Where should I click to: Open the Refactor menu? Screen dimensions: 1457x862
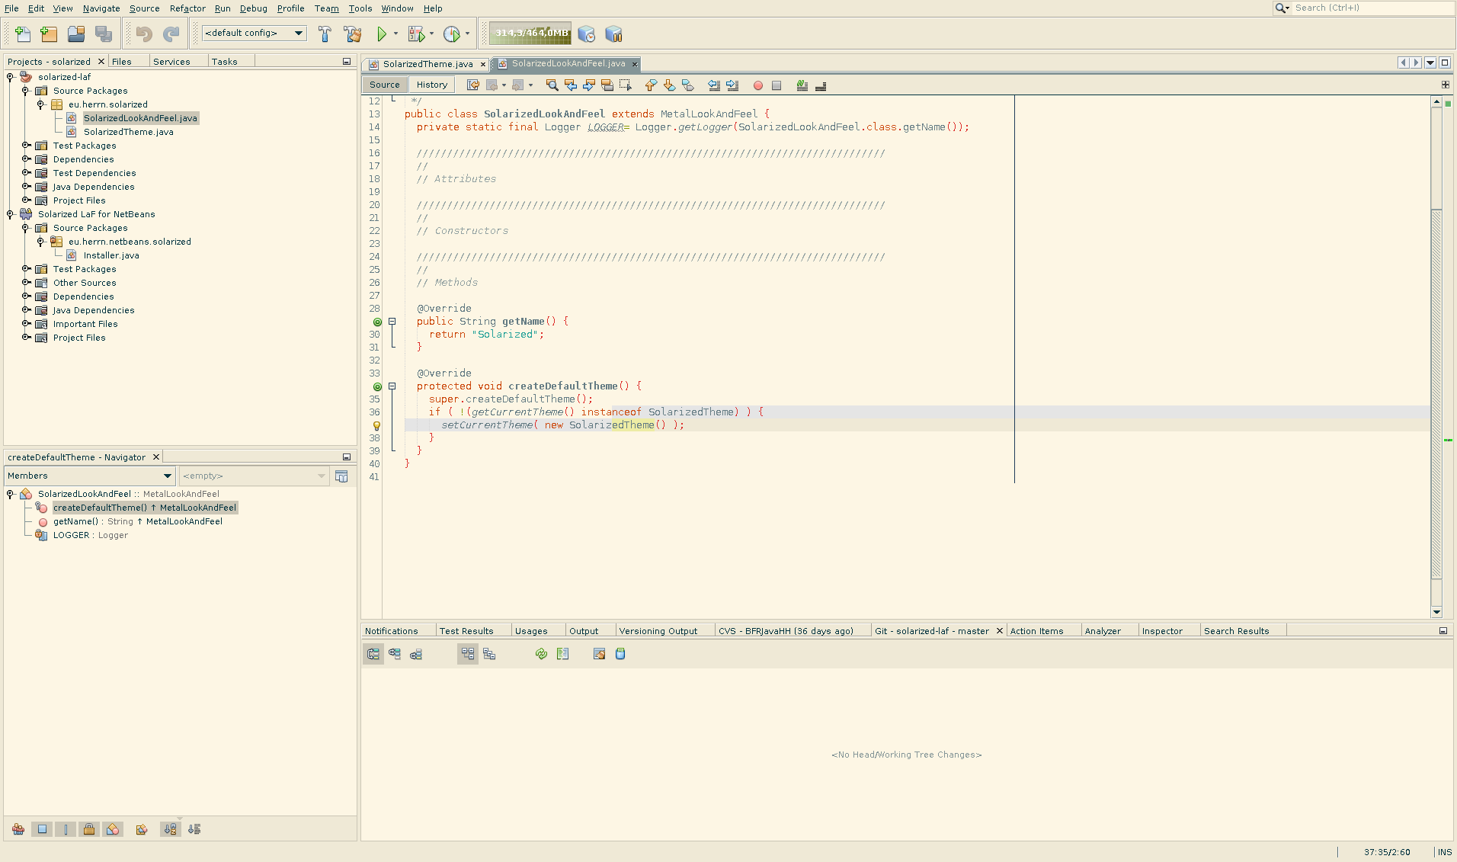187,8
